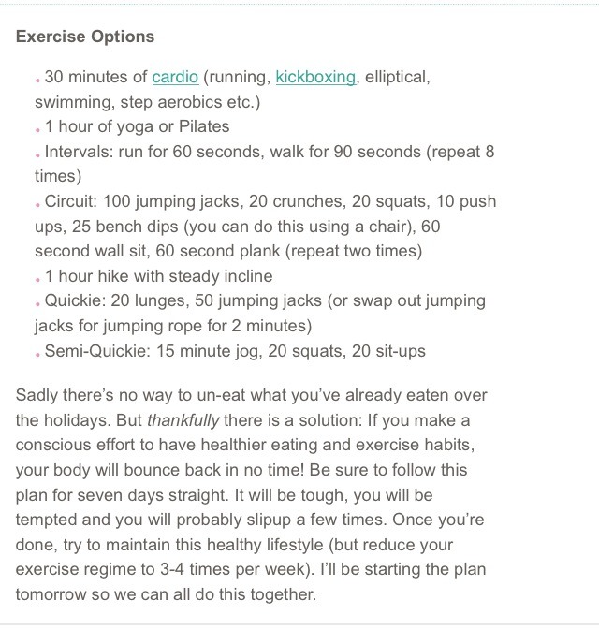The image size is (599, 630).
Task: Click the italic word thankfully
Action: [x=183, y=420]
